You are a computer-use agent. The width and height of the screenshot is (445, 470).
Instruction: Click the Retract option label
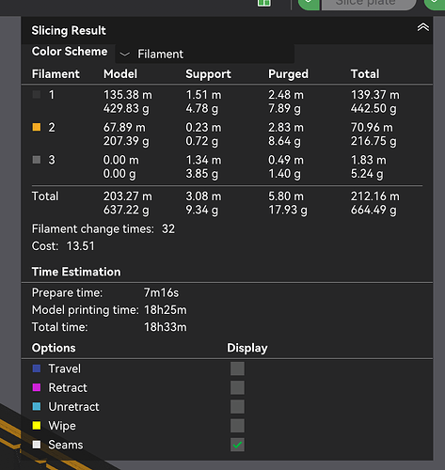tap(68, 387)
